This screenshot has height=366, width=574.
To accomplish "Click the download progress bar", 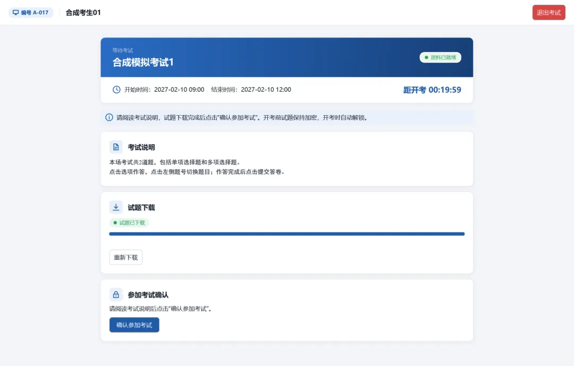I will 286,234.
